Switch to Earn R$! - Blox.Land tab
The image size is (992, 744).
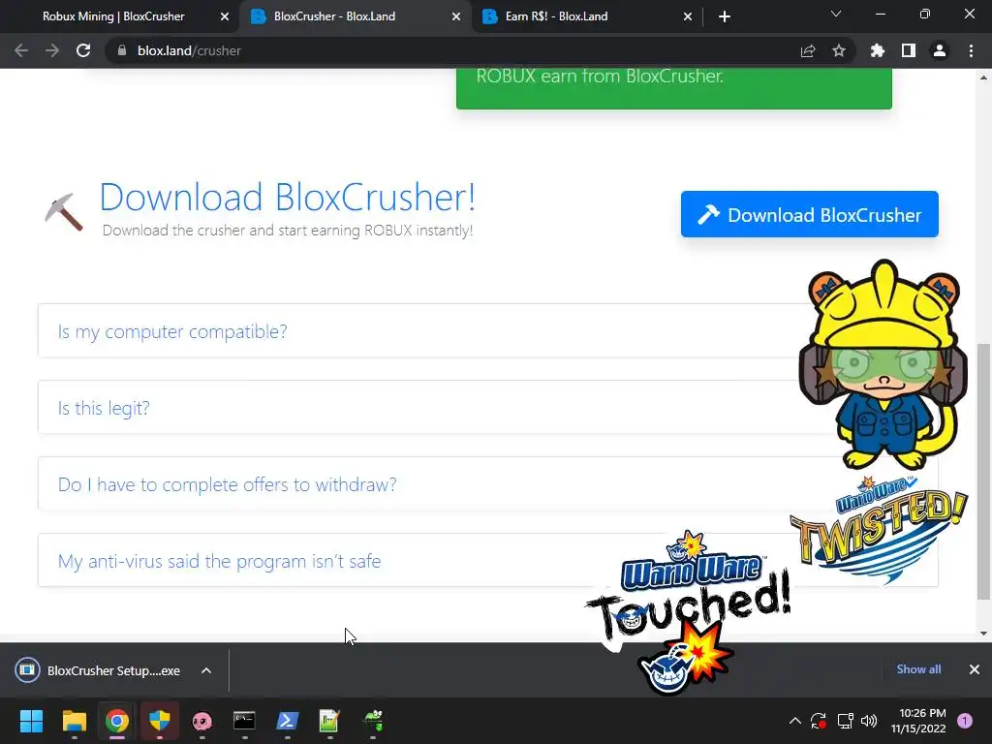(x=557, y=16)
